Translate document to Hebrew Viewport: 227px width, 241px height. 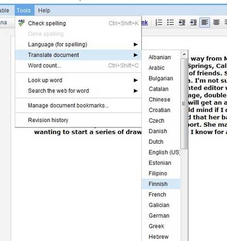point(161,236)
